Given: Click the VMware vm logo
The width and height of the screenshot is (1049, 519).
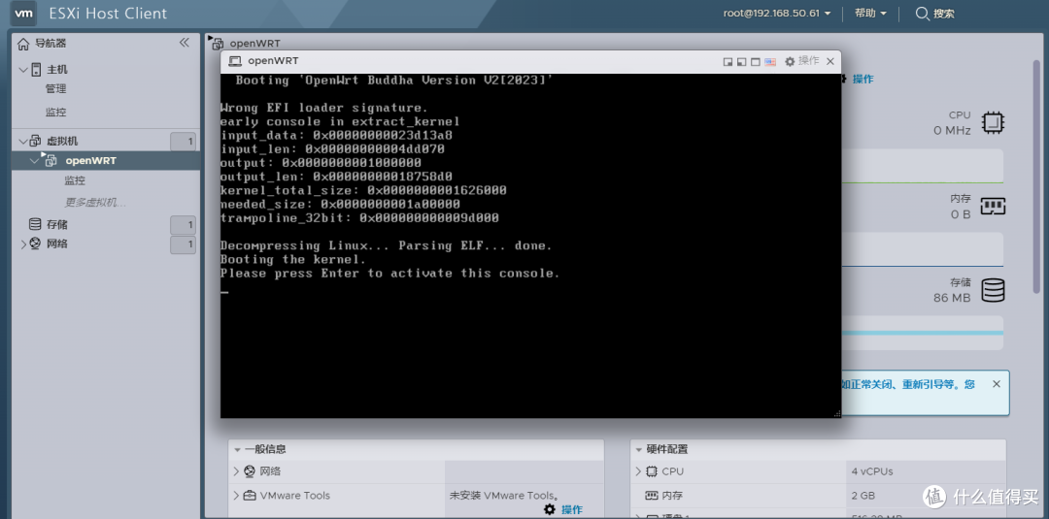Looking at the screenshot, I should [24, 14].
